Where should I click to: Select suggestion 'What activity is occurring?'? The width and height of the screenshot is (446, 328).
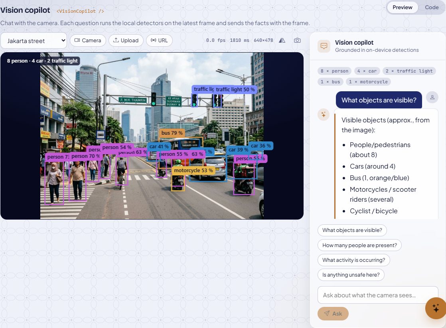(x=353, y=260)
